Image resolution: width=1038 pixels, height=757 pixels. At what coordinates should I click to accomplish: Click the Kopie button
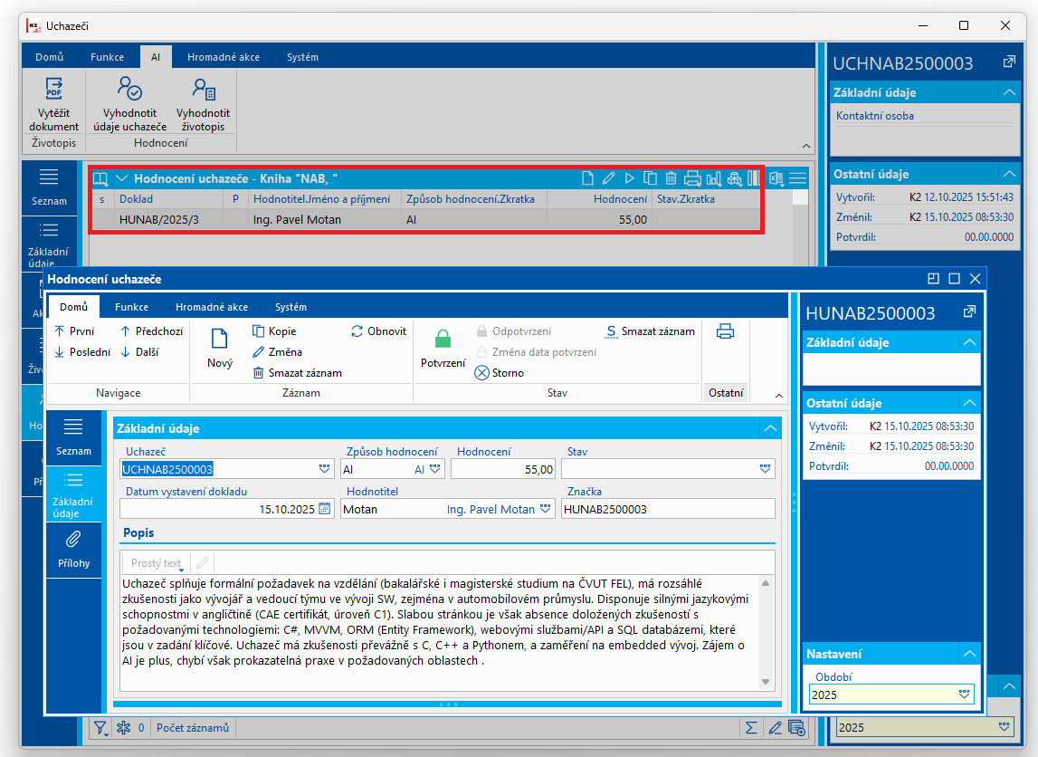coord(274,331)
